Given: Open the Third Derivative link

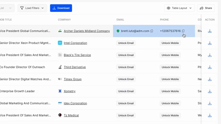Looking at the screenshot, I should (75, 67).
